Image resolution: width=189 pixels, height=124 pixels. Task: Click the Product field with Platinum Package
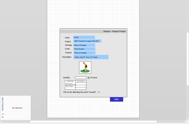coord(84,53)
